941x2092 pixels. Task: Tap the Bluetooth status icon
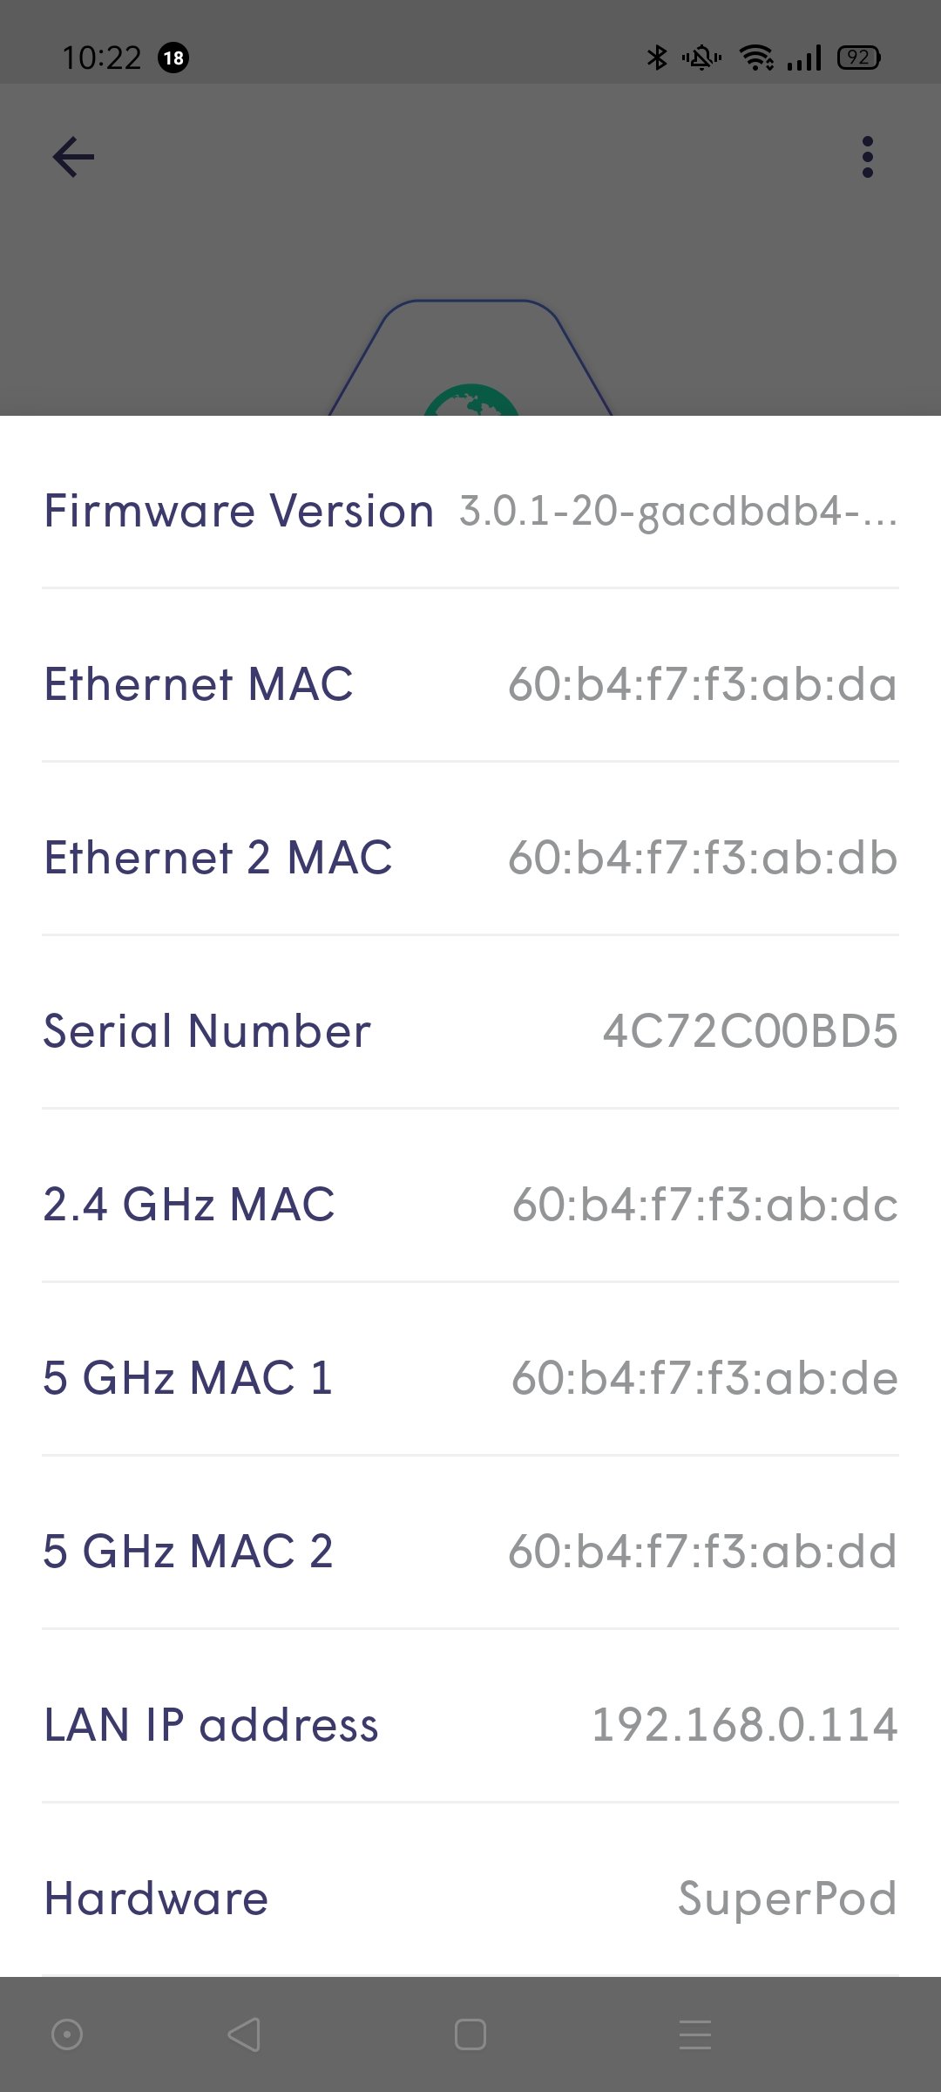click(x=657, y=58)
